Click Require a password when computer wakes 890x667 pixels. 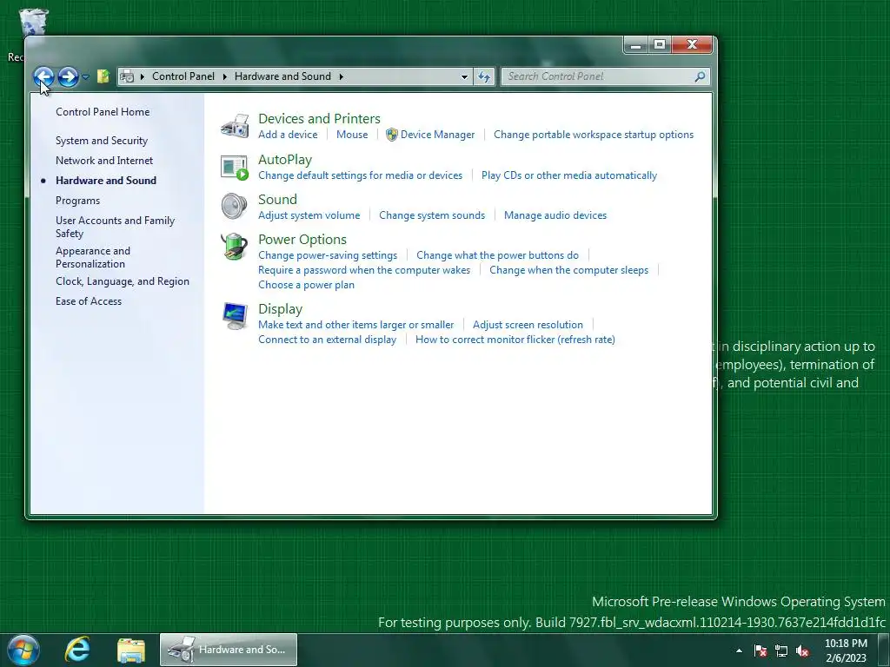tap(364, 270)
